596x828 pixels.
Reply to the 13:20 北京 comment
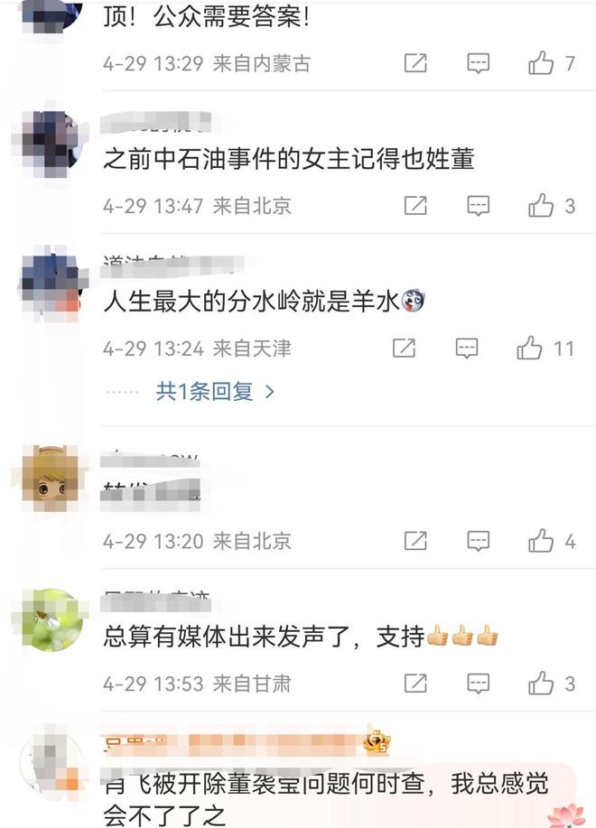[x=479, y=541]
